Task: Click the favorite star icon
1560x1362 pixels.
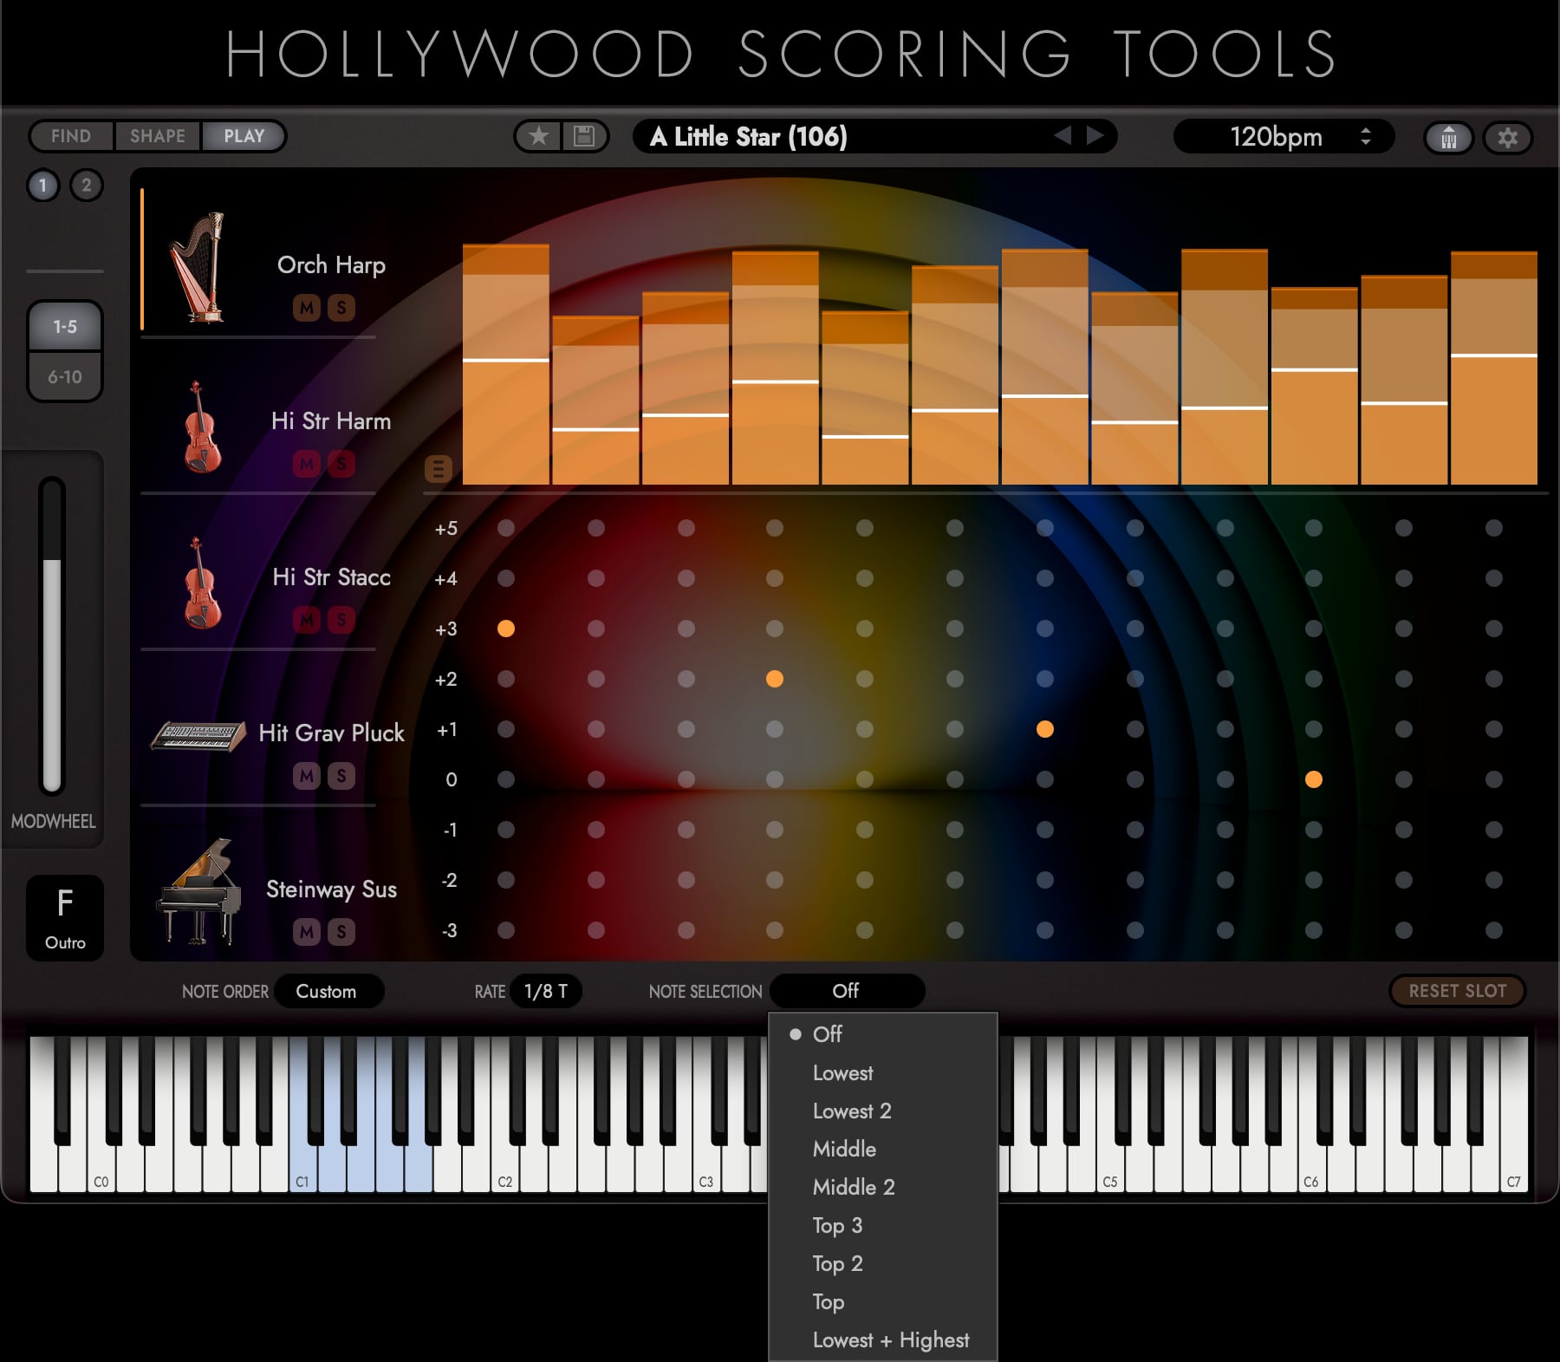Action: click(539, 136)
